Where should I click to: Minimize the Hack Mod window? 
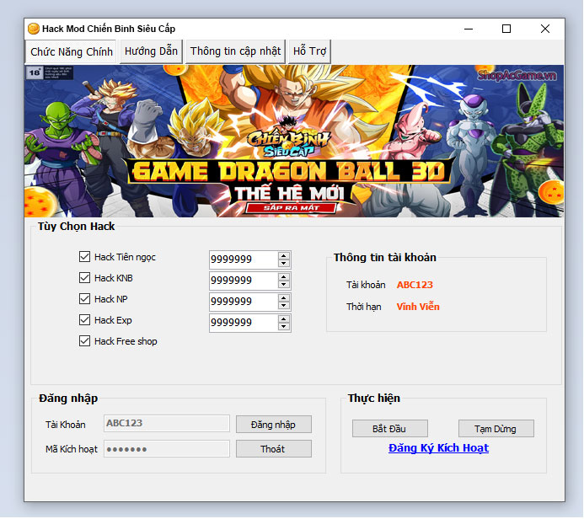469,29
